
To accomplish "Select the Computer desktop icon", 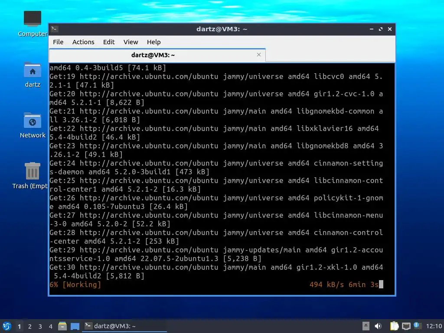I will click(x=32, y=24).
